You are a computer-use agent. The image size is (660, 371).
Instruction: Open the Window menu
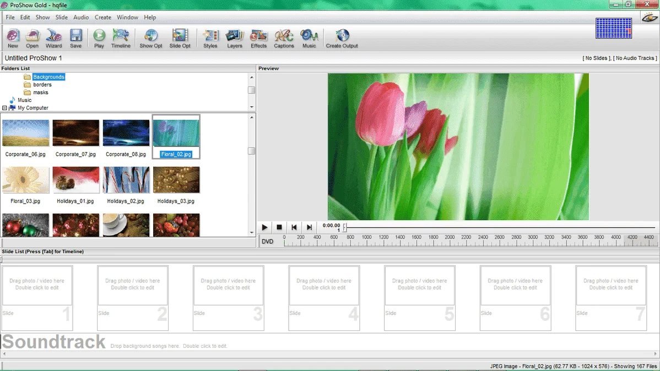(127, 17)
